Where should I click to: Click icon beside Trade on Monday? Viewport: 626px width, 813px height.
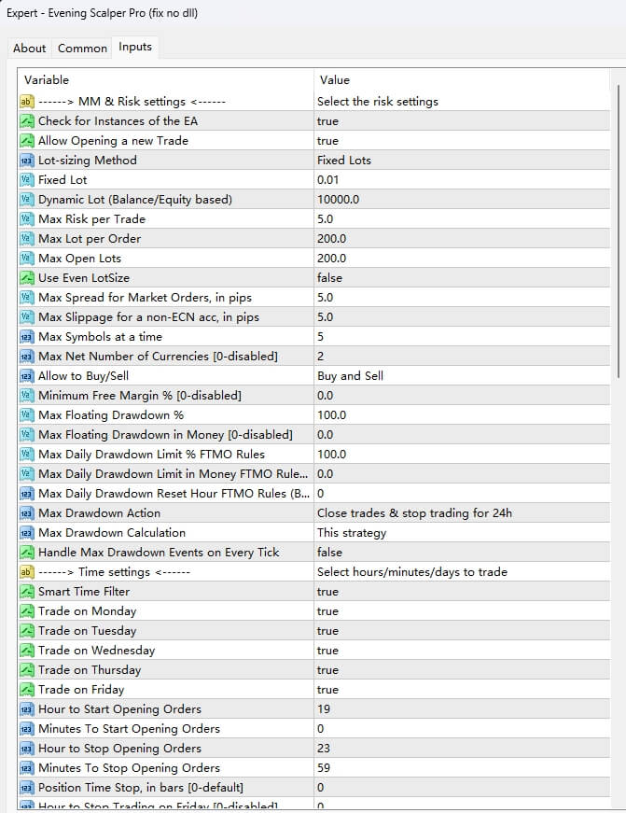click(x=26, y=611)
